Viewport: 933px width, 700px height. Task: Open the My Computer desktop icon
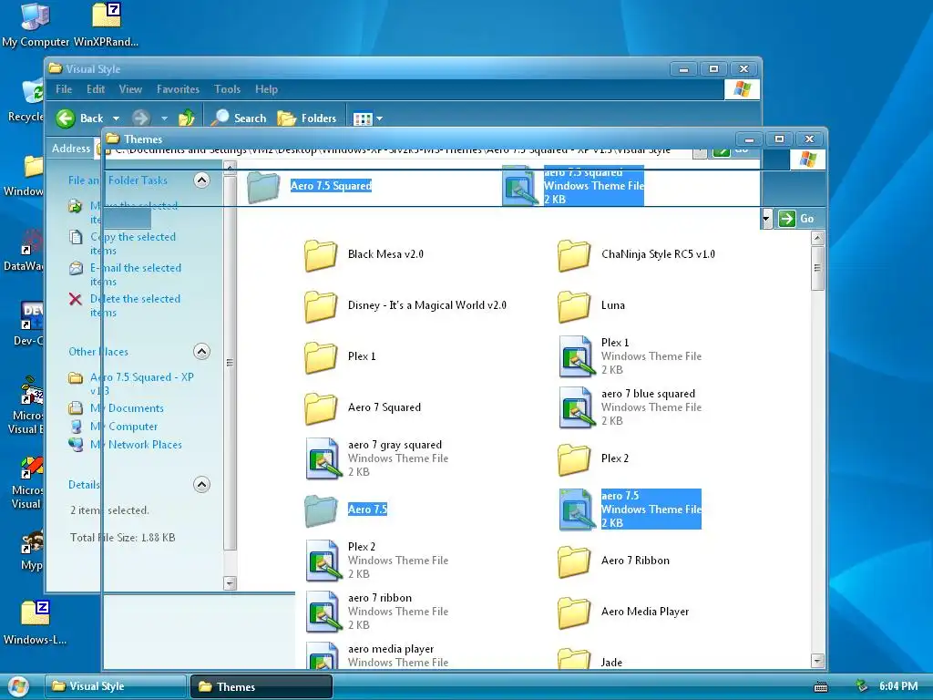[36, 24]
